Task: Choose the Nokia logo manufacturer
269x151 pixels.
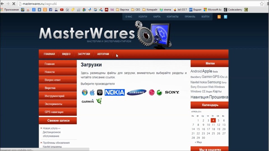Action: coord(115,92)
